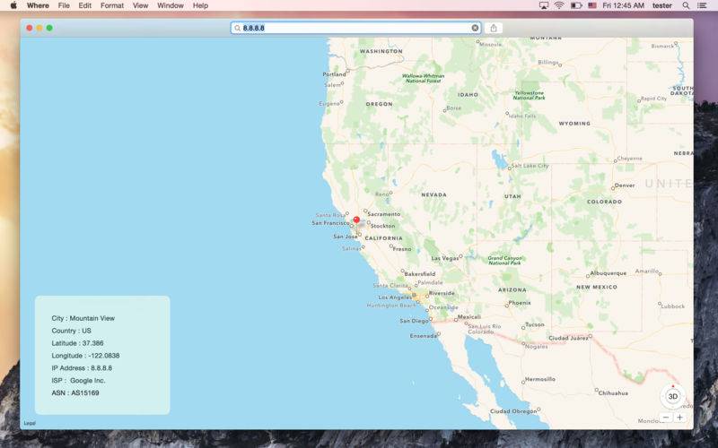718x448 pixels.
Task: Click the battery status icon
Action: point(576,5)
